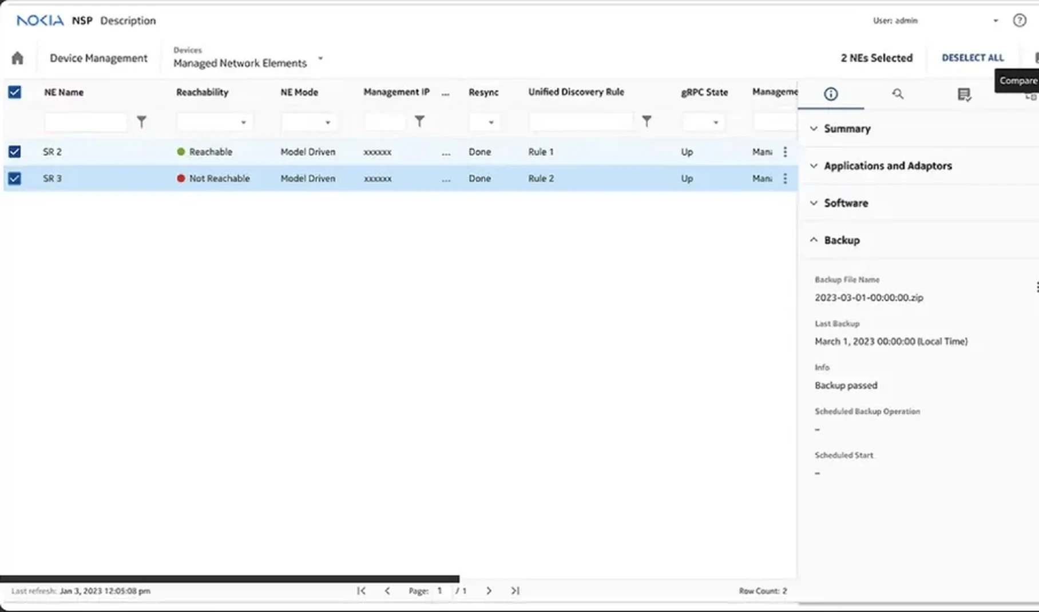
Task: Open the Unified Discovery Rule filter icon
Action: 646,121
